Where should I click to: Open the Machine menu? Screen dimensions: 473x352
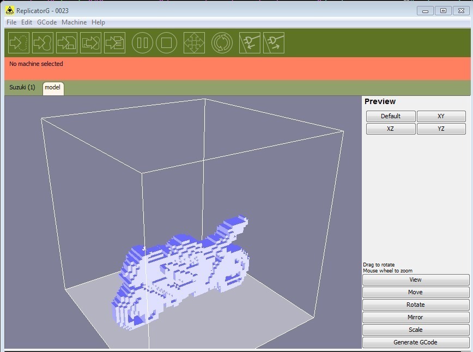[x=74, y=22]
